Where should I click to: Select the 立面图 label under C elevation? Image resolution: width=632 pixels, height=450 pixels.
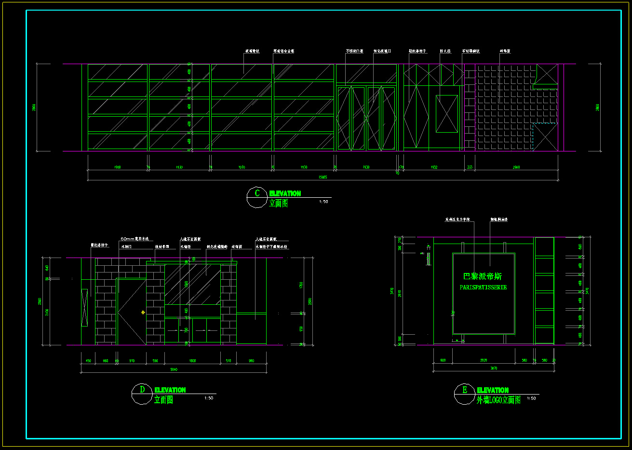(x=279, y=203)
